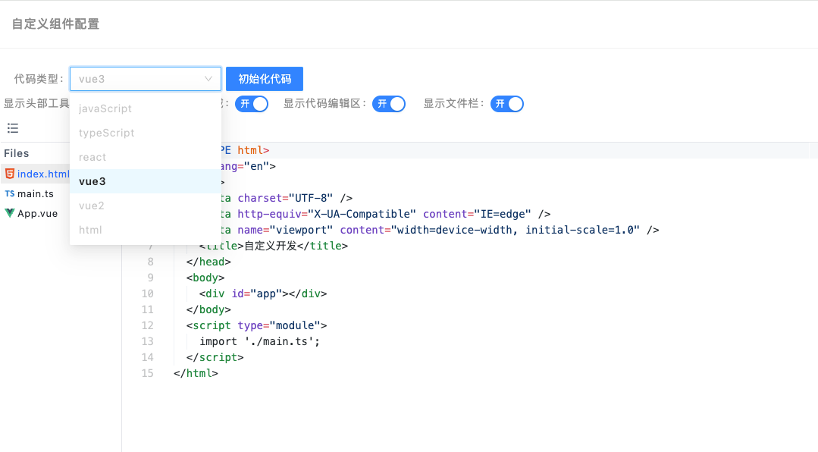
Task: Select vue2 from the dropdown list
Action: (146, 206)
